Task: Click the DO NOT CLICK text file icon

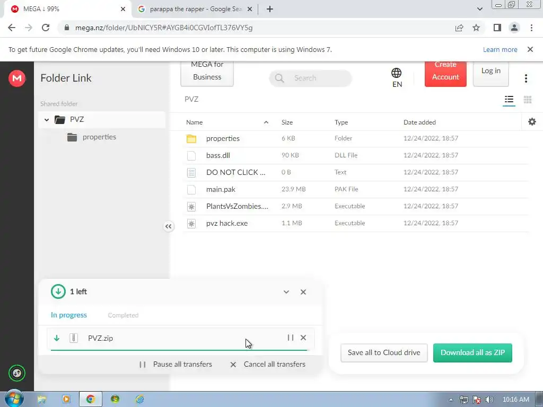Action: 191,172
